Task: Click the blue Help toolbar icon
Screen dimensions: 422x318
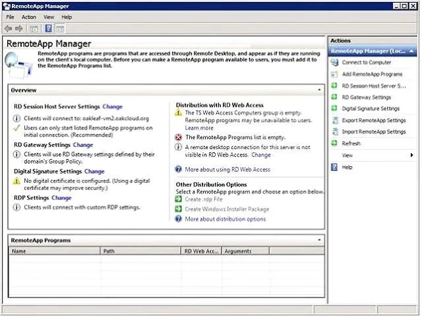Action: tap(48, 28)
